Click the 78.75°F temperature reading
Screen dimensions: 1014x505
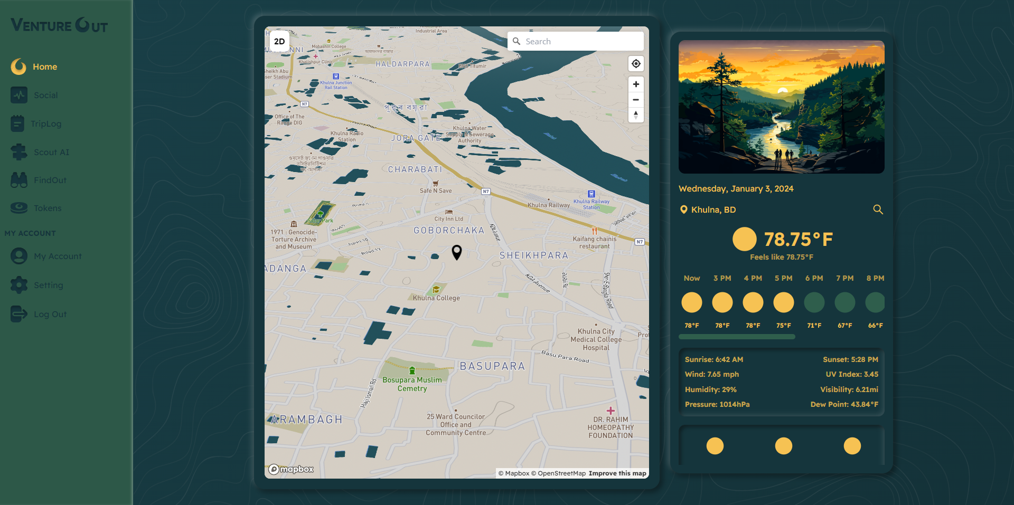tap(799, 239)
